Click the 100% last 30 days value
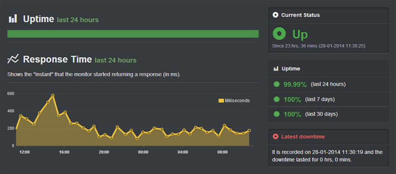Screen dimensions: 396x174 click(292, 114)
